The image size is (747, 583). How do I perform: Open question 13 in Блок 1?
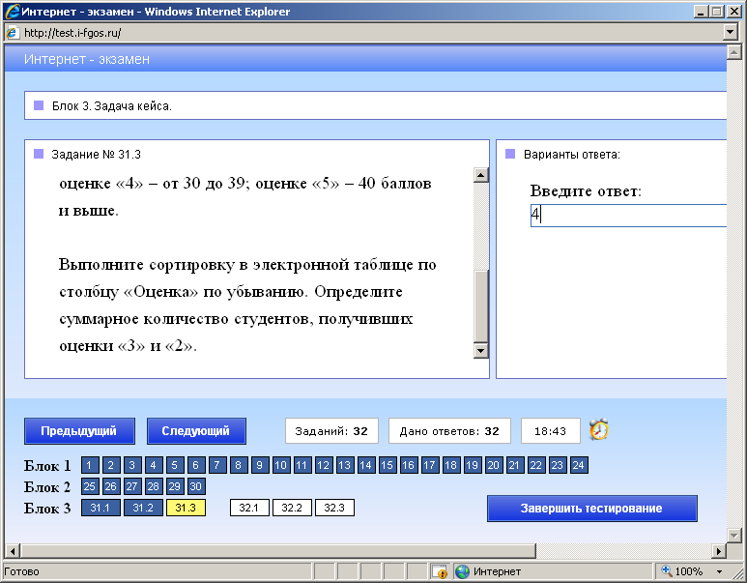point(345,465)
